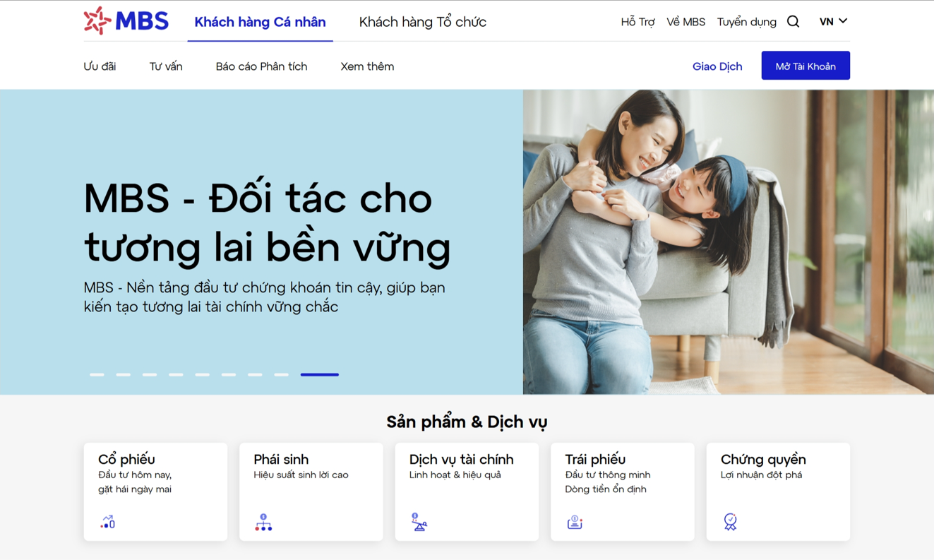Switch to Khách hàng Tổ chức tab

(x=423, y=22)
